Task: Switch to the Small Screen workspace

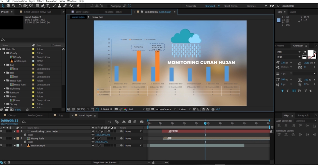Action: point(231,6)
